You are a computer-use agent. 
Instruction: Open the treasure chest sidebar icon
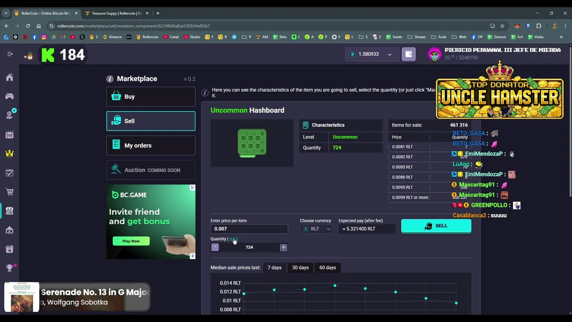tap(9, 135)
